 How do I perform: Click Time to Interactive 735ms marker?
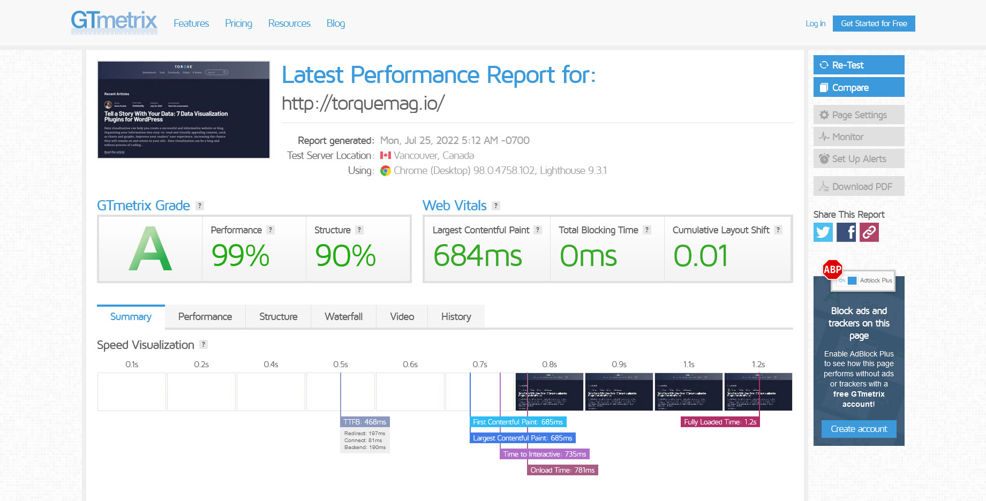(545, 454)
